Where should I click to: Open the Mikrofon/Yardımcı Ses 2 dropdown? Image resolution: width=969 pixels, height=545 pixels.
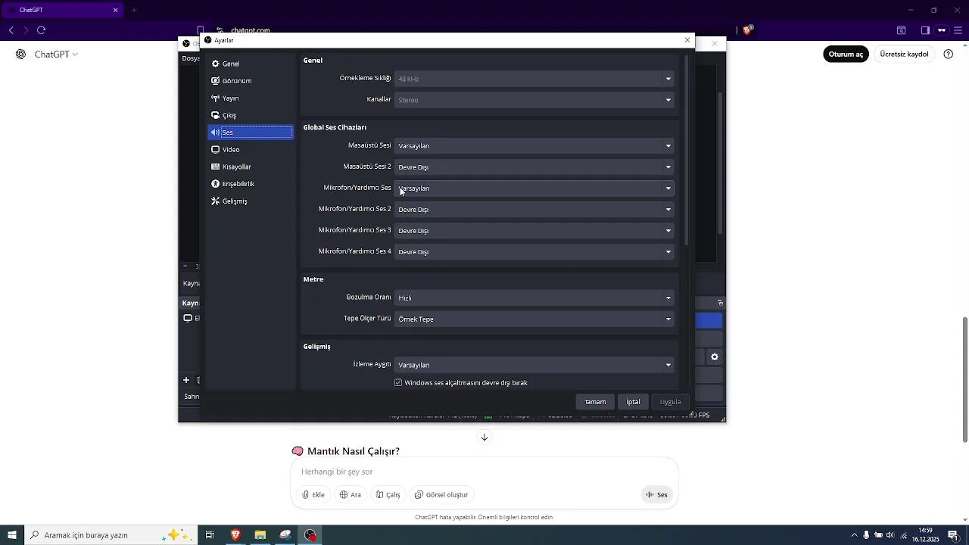(534, 210)
